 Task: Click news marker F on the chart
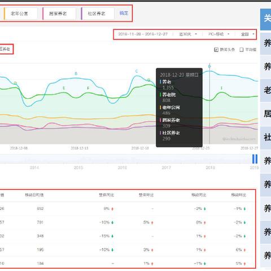click(88, 88)
